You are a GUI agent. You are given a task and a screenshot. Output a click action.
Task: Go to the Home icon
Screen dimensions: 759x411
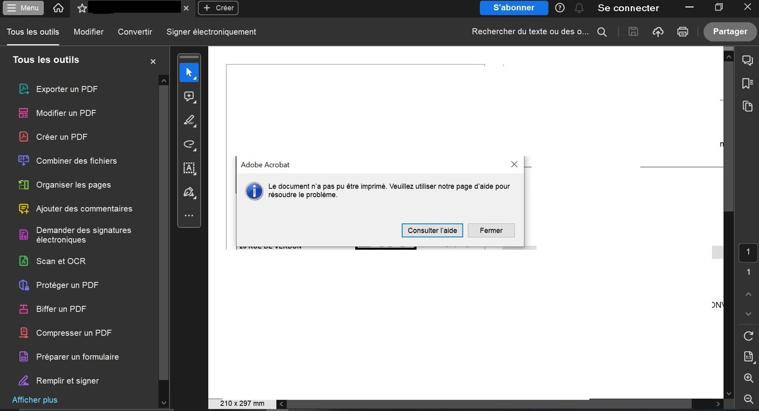coord(58,8)
